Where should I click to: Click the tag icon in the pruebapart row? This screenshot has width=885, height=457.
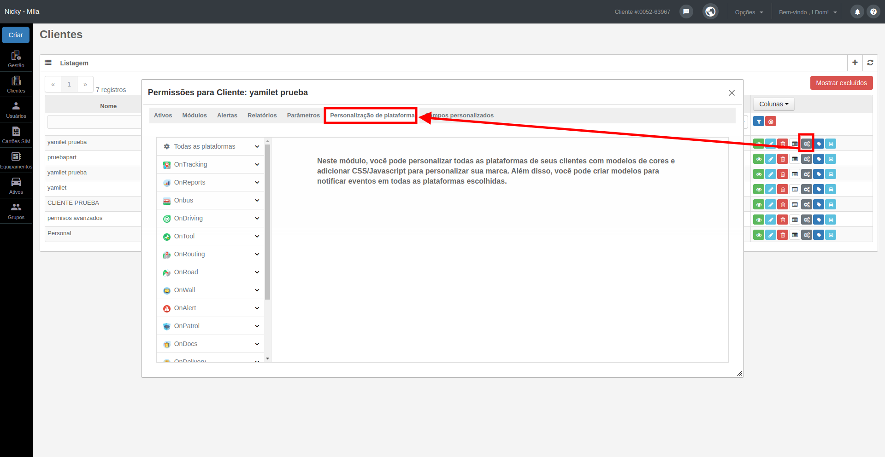(819, 159)
